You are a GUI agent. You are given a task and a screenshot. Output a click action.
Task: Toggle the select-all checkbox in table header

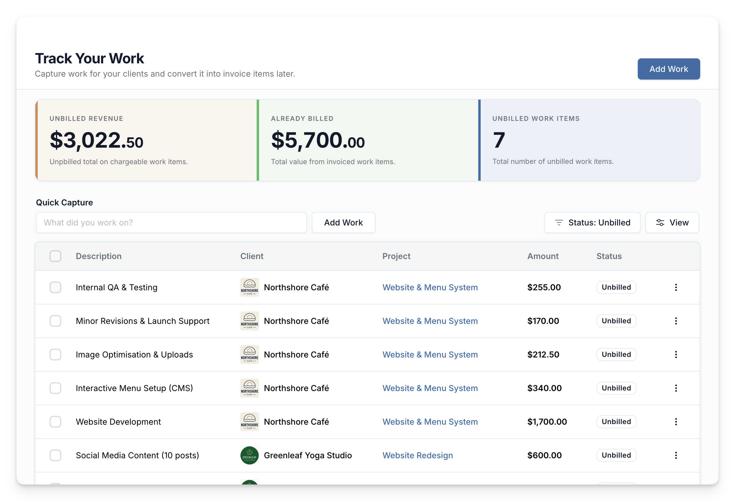[55, 256]
